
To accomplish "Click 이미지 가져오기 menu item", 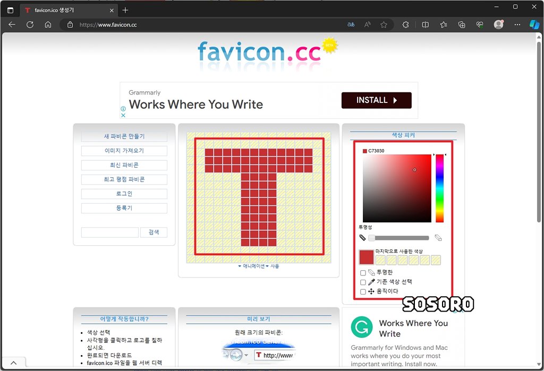I will point(124,151).
